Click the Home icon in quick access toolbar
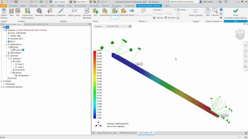The image size is (248, 139). [31, 2]
